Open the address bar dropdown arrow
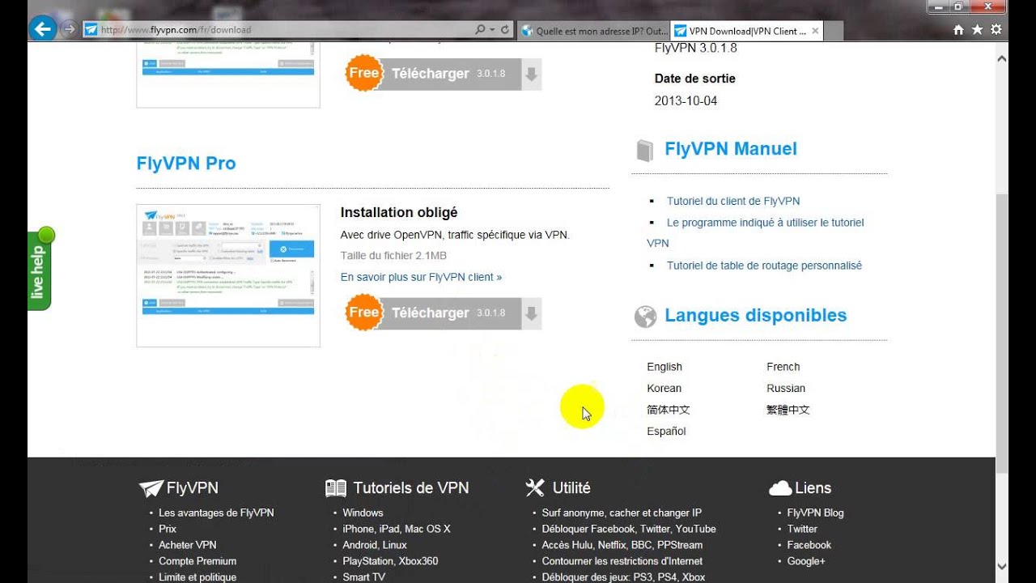Image resolution: width=1036 pixels, height=583 pixels. pyautogui.click(x=492, y=30)
